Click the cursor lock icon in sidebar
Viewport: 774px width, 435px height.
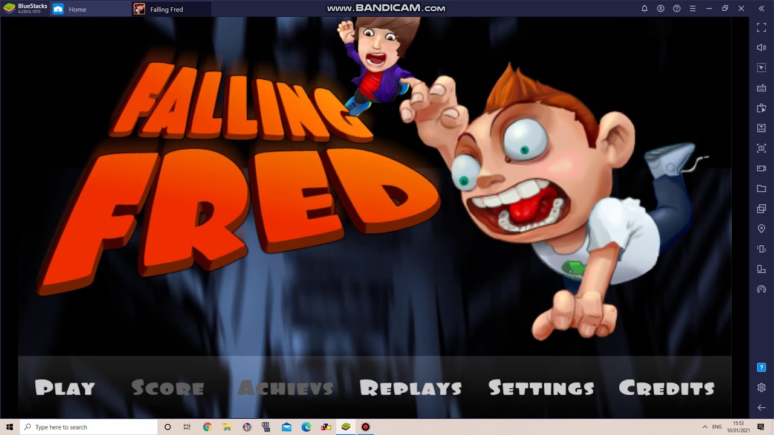pyautogui.click(x=761, y=68)
